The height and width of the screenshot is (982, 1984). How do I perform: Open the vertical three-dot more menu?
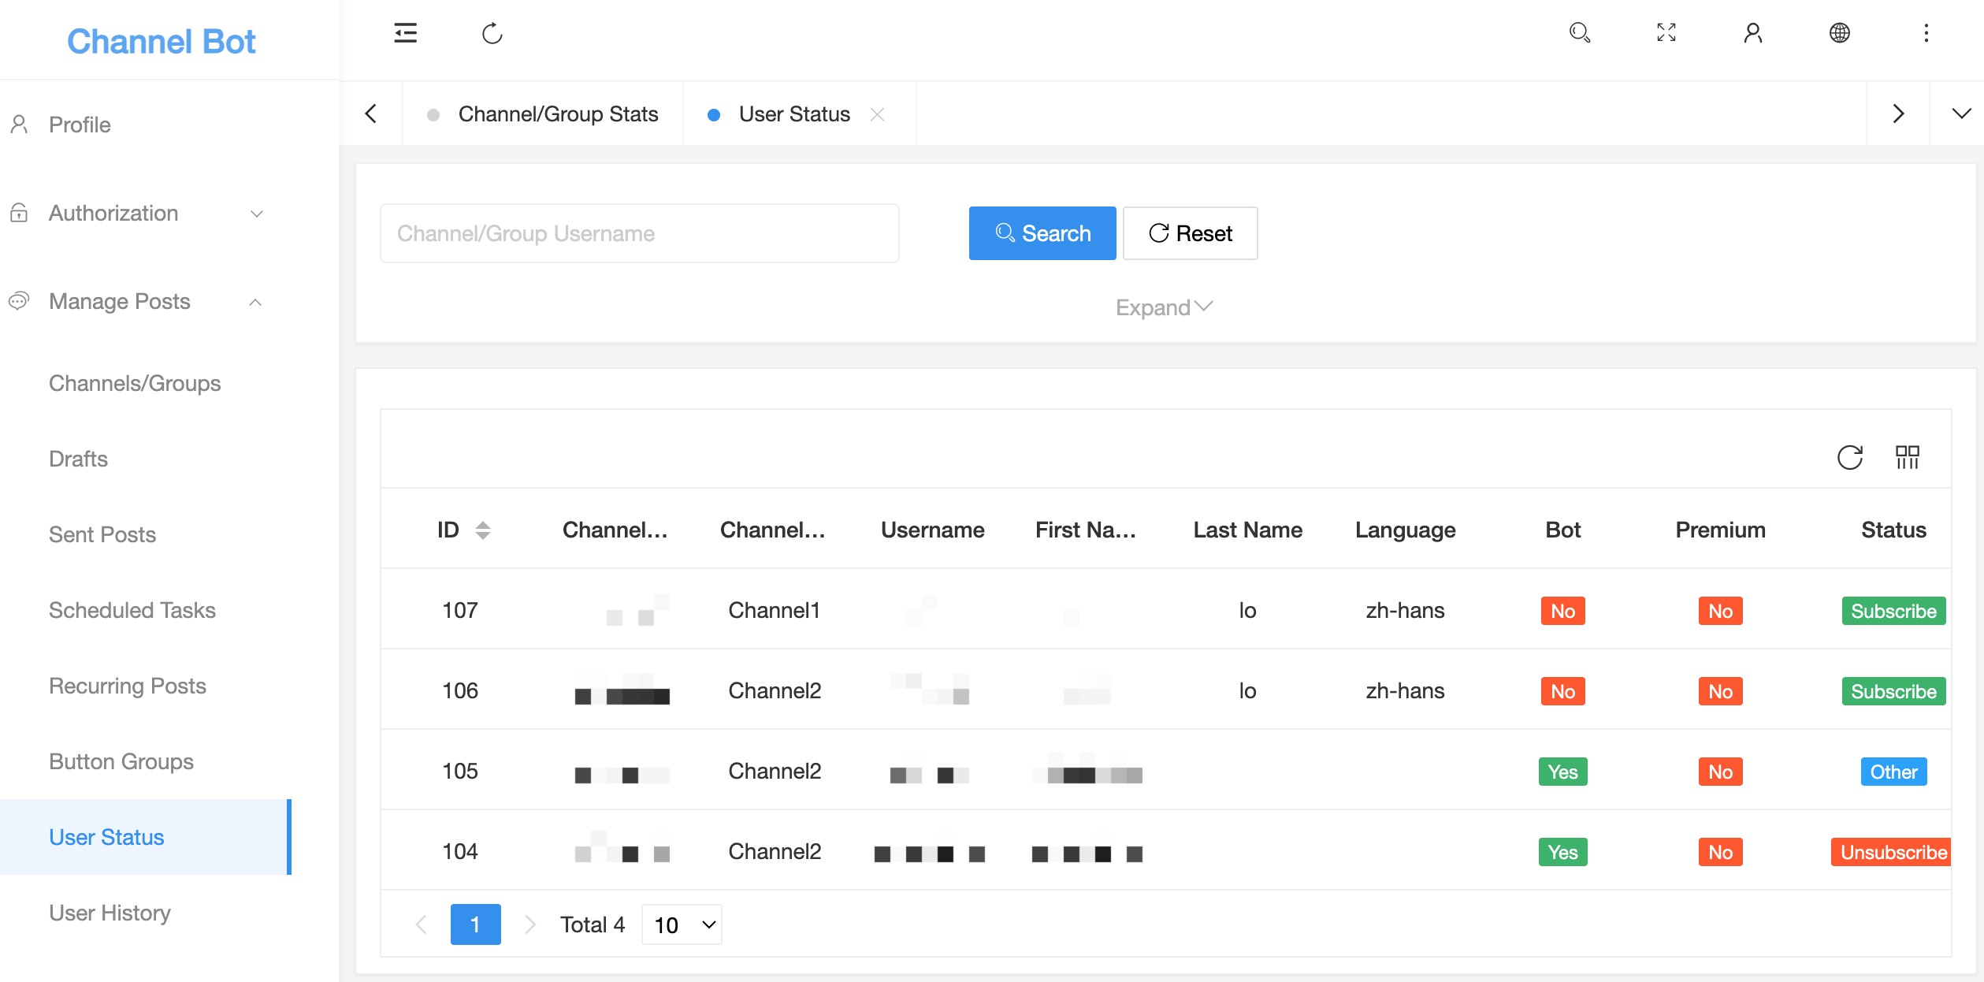pyautogui.click(x=1926, y=32)
